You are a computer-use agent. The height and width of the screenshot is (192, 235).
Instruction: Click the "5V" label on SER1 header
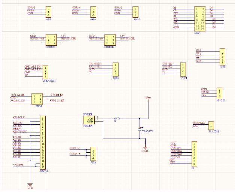[91, 72]
